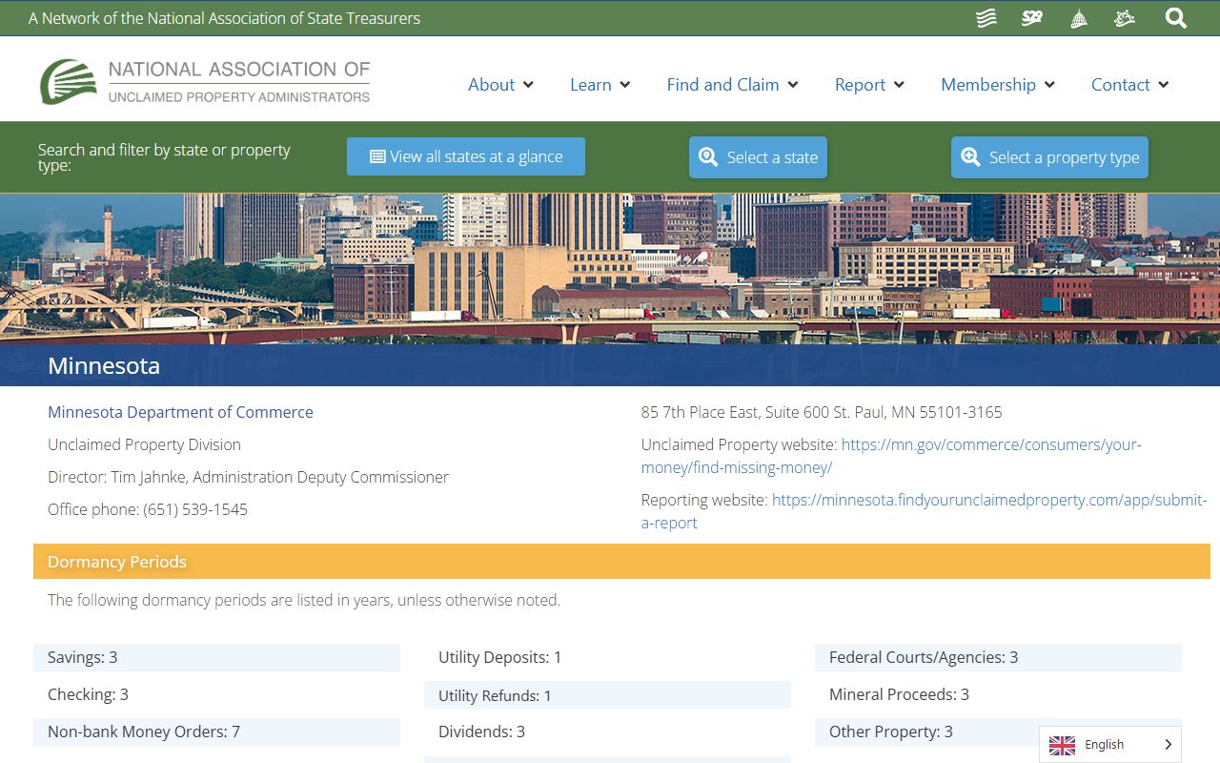The image size is (1220, 763).
Task: Open the 529 college savings icon
Action: click(x=1032, y=18)
